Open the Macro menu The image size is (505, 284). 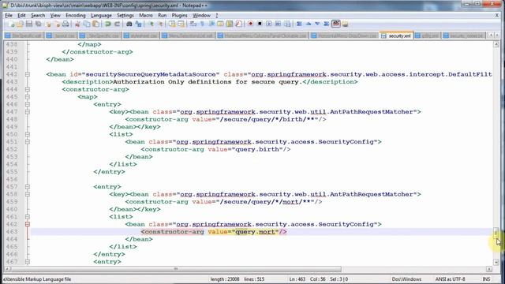coord(146,16)
